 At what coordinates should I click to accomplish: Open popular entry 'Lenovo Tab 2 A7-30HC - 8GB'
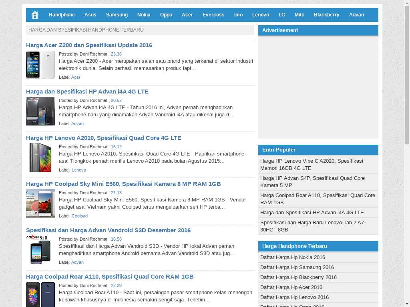313,226
